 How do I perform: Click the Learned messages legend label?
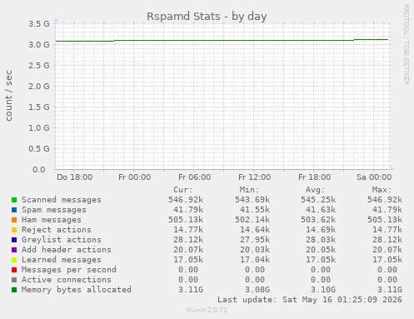pyautogui.click(x=62, y=260)
